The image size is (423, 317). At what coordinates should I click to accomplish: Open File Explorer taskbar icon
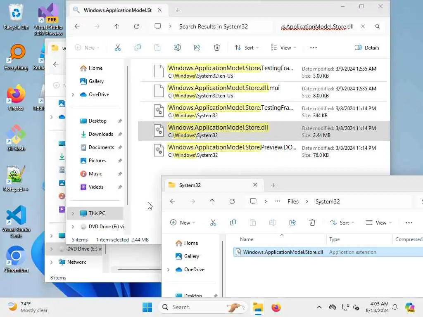258,307
